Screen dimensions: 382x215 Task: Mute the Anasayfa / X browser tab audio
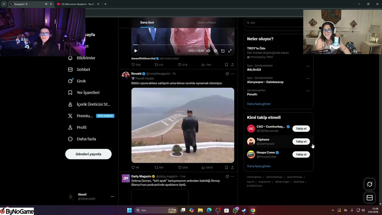click(46, 4)
